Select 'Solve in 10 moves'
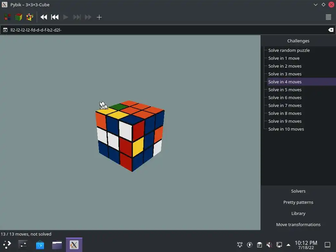336x252 pixels. tap(286, 129)
